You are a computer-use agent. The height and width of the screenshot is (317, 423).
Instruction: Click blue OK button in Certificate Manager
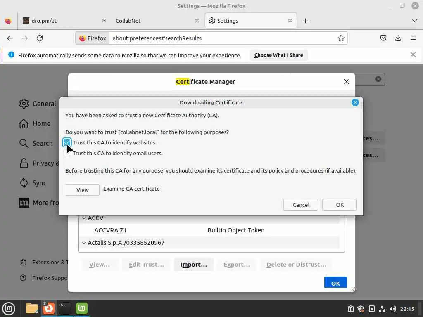pos(335,283)
